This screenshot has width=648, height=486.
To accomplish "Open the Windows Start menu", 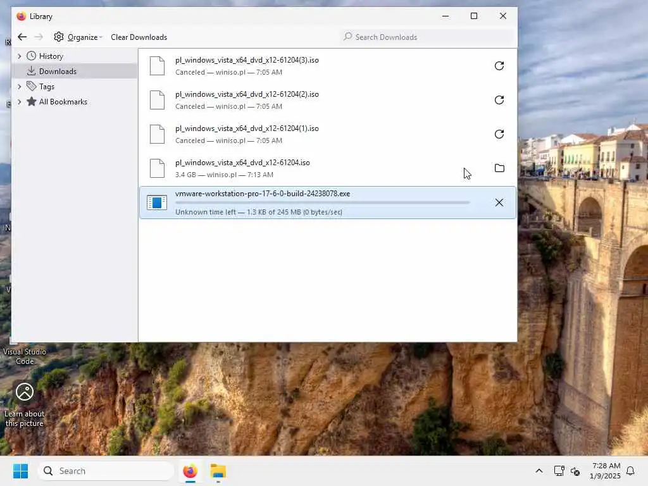I will (x=20, y=471).
